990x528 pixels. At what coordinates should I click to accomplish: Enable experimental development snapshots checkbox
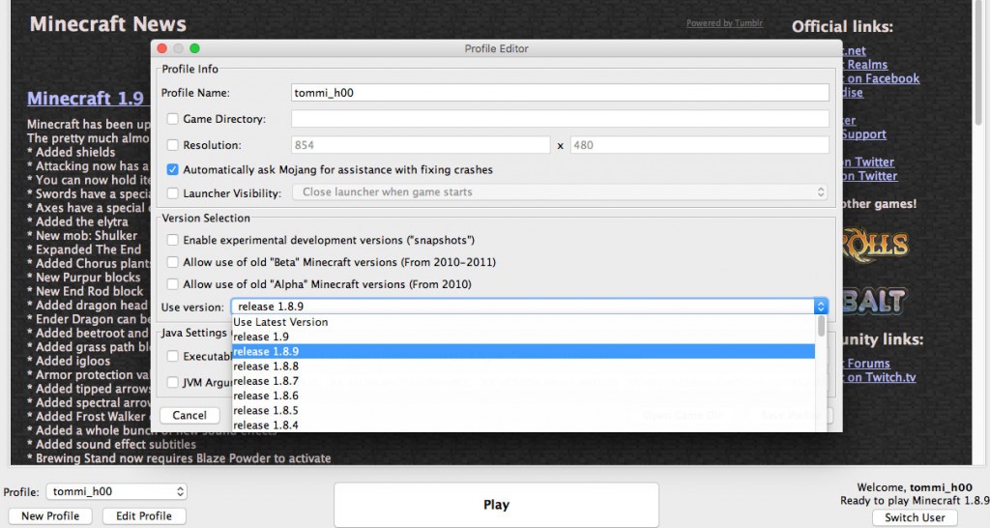click(x=173, y=240)
